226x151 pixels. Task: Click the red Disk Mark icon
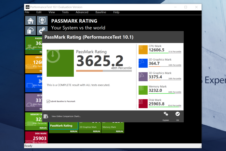pyautogui.click(x=143, y=104)
